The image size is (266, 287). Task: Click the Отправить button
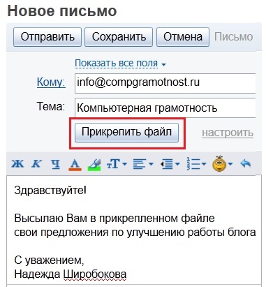47,37
